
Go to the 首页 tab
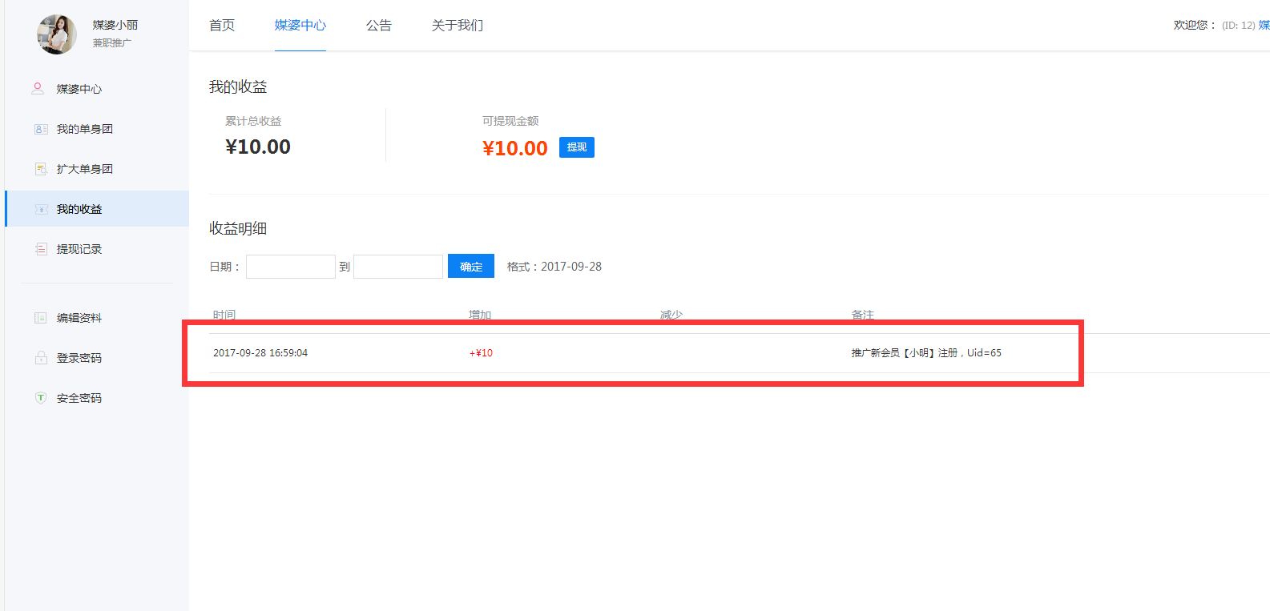pyautogui.click(x=222, y=26)
